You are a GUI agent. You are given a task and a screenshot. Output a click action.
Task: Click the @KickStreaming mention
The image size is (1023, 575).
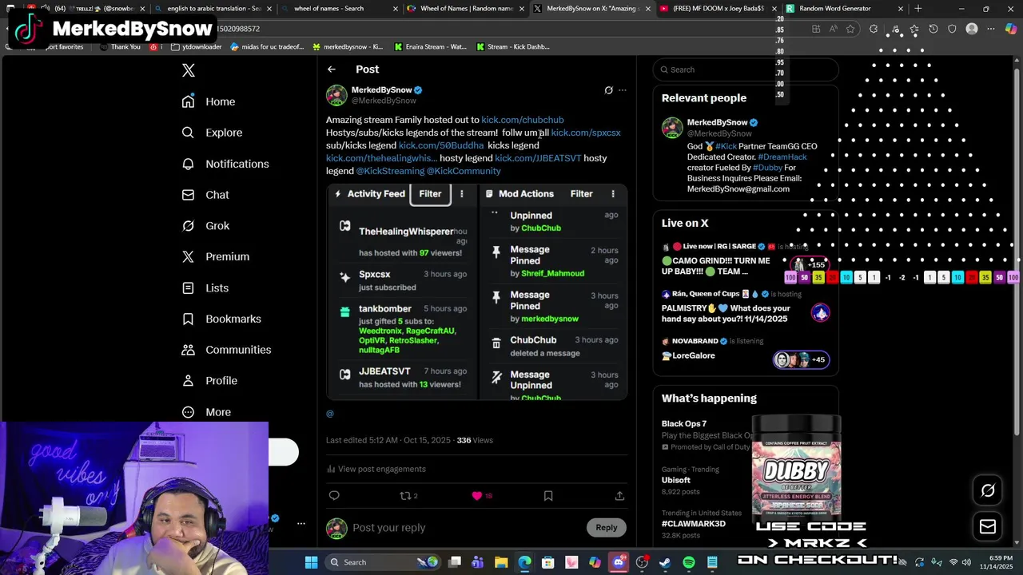click(x=390, y=171)
